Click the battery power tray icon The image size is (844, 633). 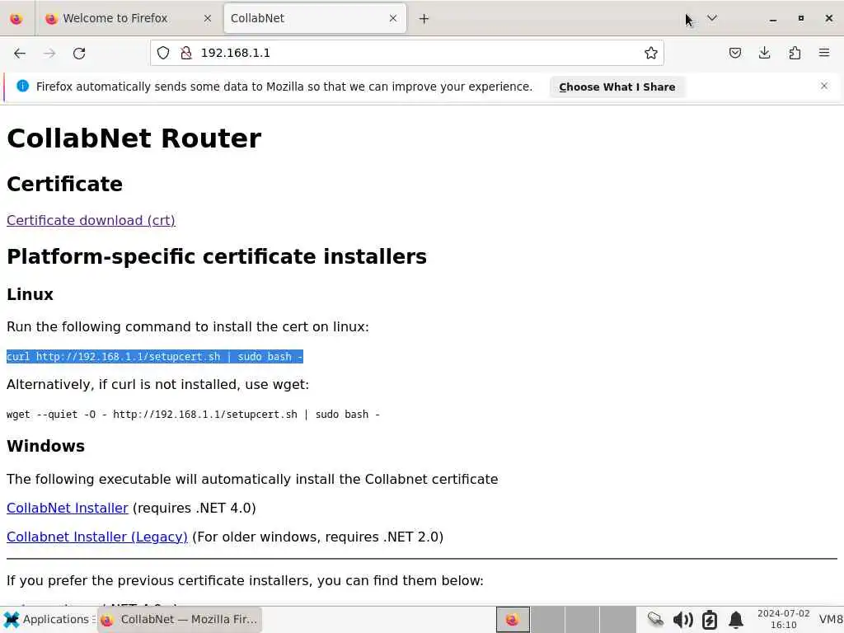(710, 620)
